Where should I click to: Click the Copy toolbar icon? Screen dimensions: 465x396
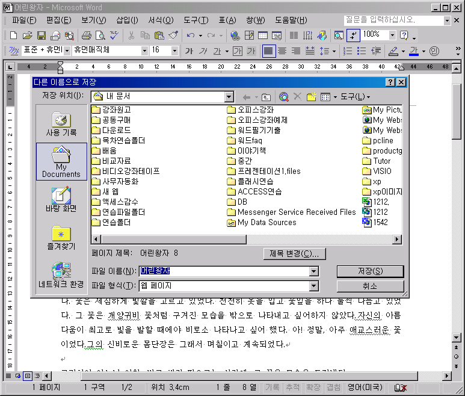(x=145, y=36)
